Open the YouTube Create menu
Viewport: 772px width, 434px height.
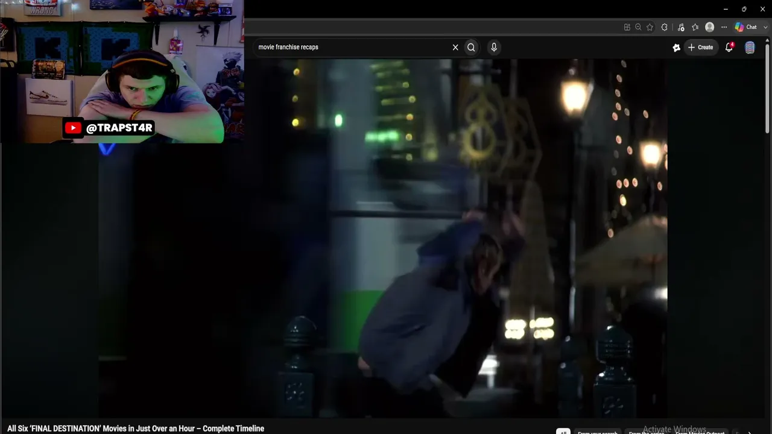pos(701,47)
